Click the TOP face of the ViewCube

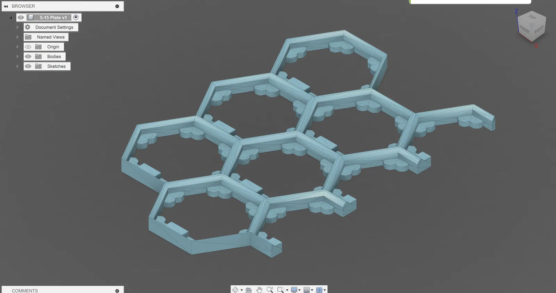(532, 17)
